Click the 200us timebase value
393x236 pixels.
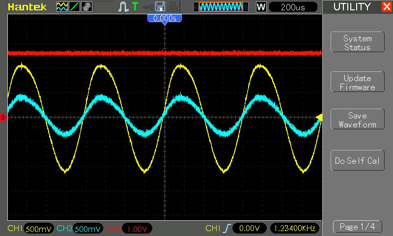point(293,7)
